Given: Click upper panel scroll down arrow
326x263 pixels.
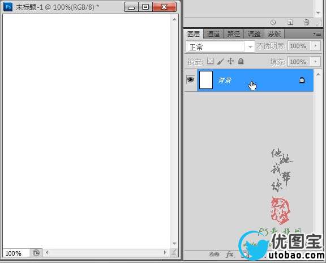Looking at the screenshot, I should click(x=318, y=13).
